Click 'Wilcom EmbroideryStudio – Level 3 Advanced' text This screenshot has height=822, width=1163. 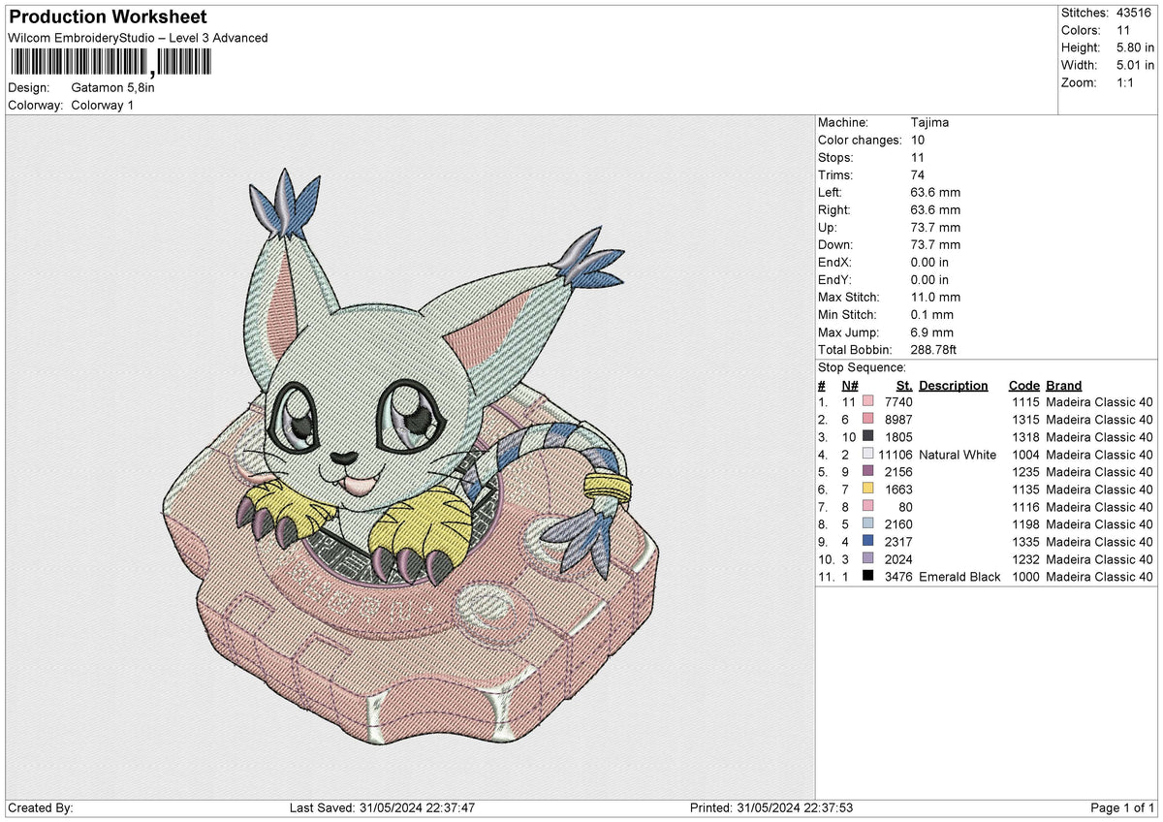tap(138, 38)
